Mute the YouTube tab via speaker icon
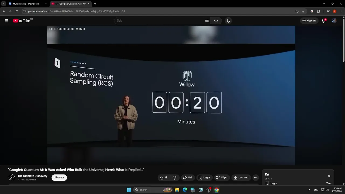345x194 pixels. click(84, 4)
